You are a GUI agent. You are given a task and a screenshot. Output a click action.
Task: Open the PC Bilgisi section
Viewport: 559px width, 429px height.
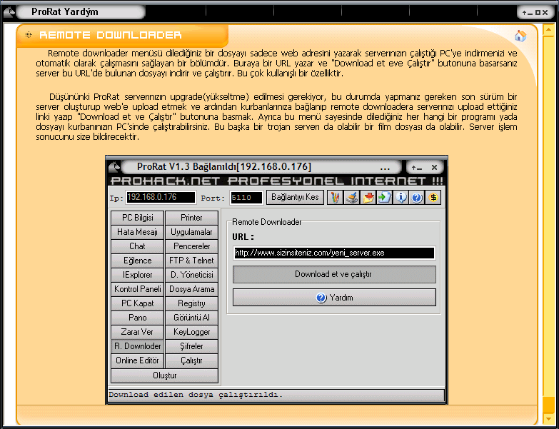point(137,218)
